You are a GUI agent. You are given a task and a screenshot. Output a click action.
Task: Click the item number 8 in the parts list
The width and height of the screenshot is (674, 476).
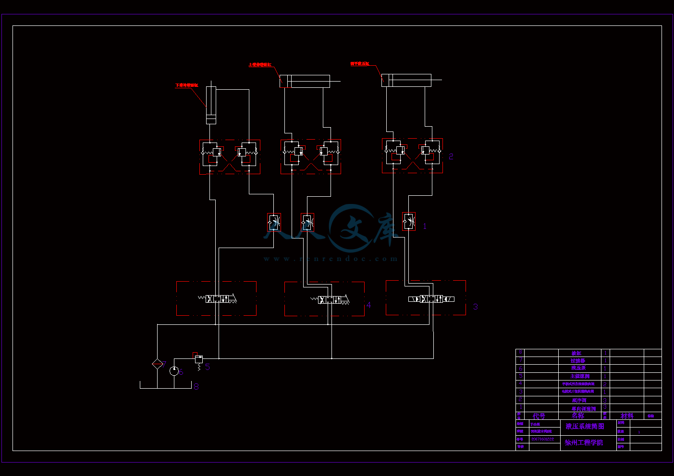(x=520, y=352)
